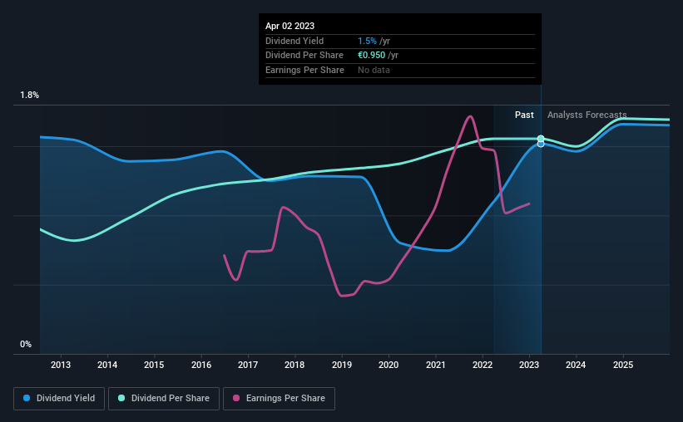Click the 2013 label on the x-axis
This screenshot has width=683, height=422.
[61, 365]
